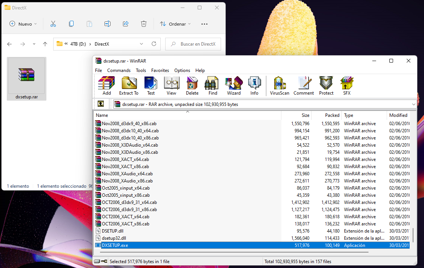The width and height of the screenshot is (424, 268).
Task: Open the View toolbar icon
Action: (171, 86)
